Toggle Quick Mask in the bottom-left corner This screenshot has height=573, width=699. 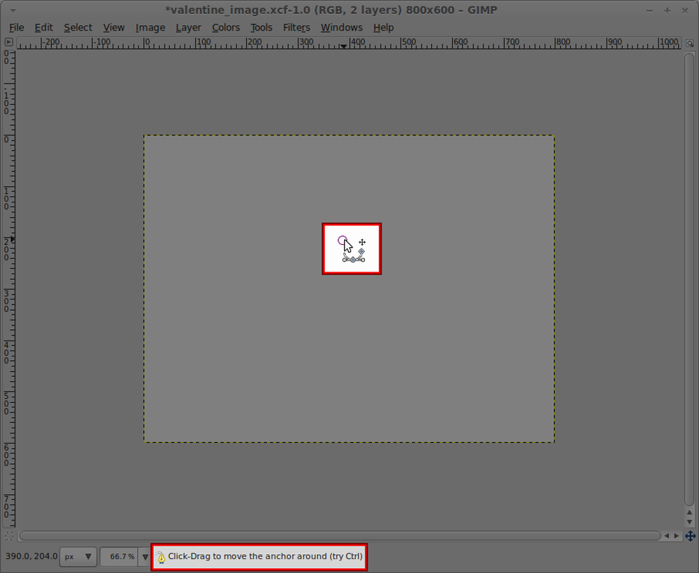coord(9,536)
